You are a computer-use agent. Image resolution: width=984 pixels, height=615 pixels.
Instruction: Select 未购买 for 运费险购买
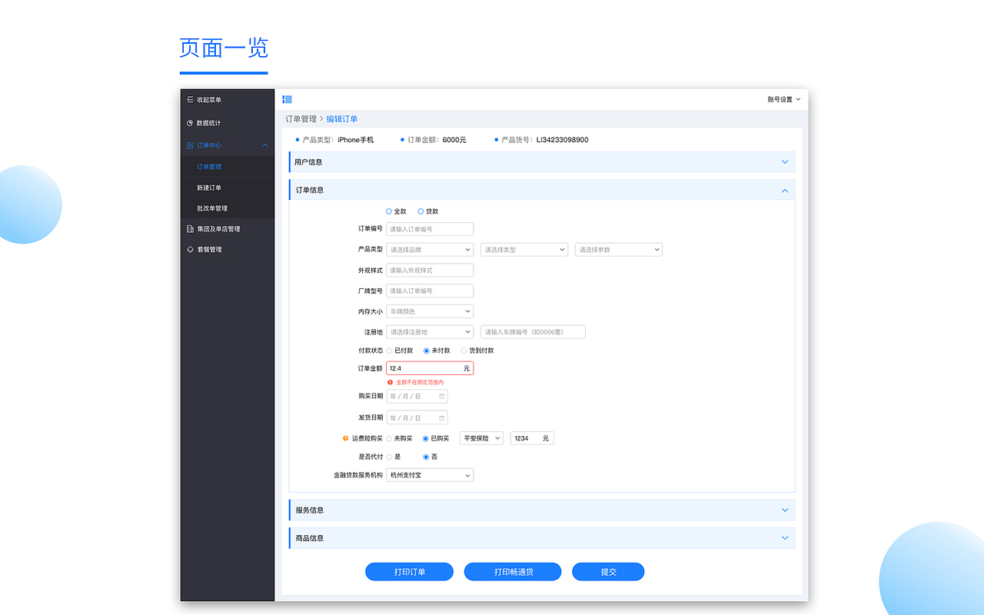click(389, 438)
